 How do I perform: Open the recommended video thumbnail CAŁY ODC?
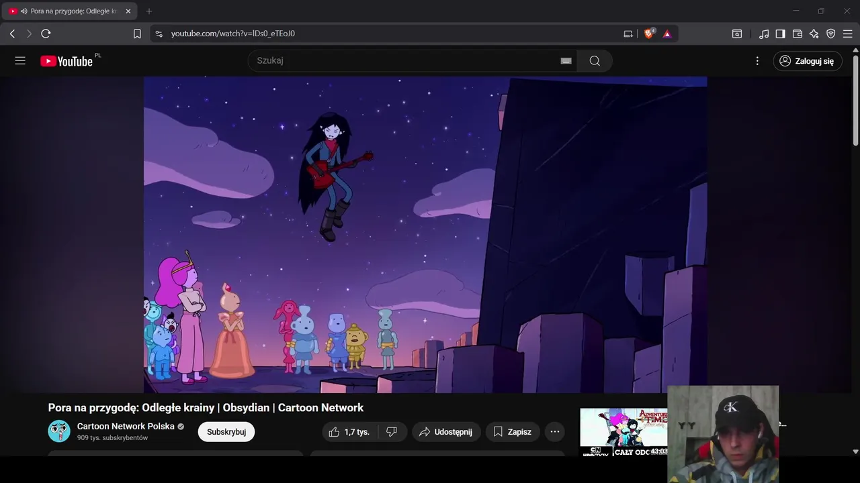click(623, 432)
